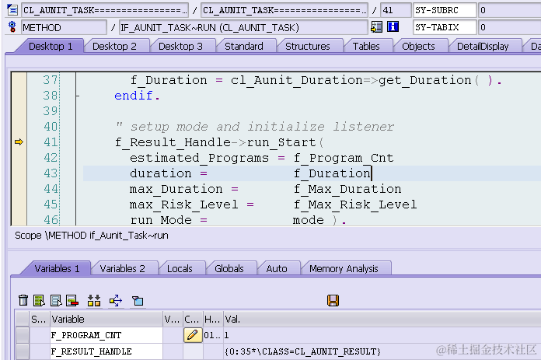Screen dimensions: 541x360
Task: Click the delete-row icon with red minus
Action: [72, 300]
